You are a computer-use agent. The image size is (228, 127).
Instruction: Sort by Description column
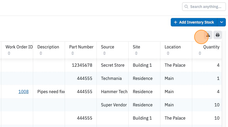[41, 53]
